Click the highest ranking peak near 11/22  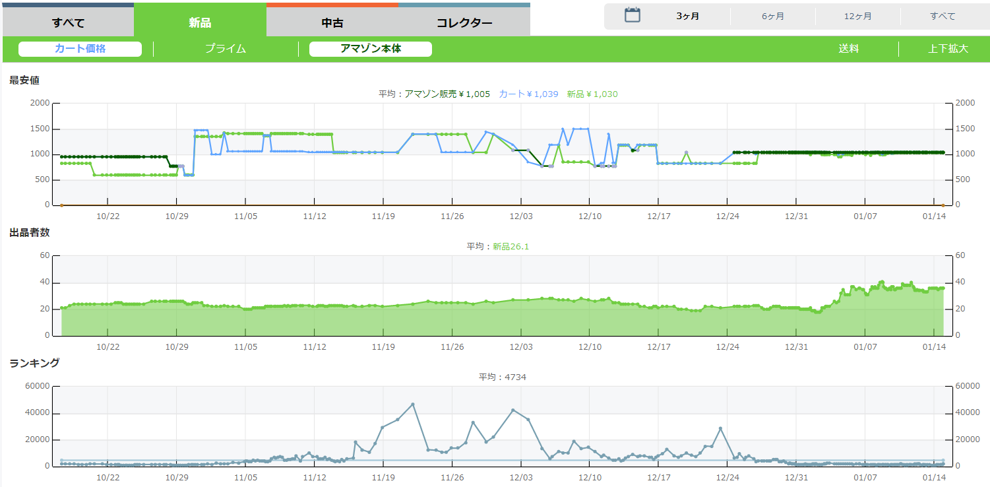coord(413,405)
